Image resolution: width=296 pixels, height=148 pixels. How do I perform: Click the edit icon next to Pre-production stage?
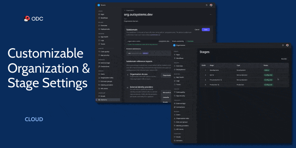pyautogui.click(x=221, y=80)
